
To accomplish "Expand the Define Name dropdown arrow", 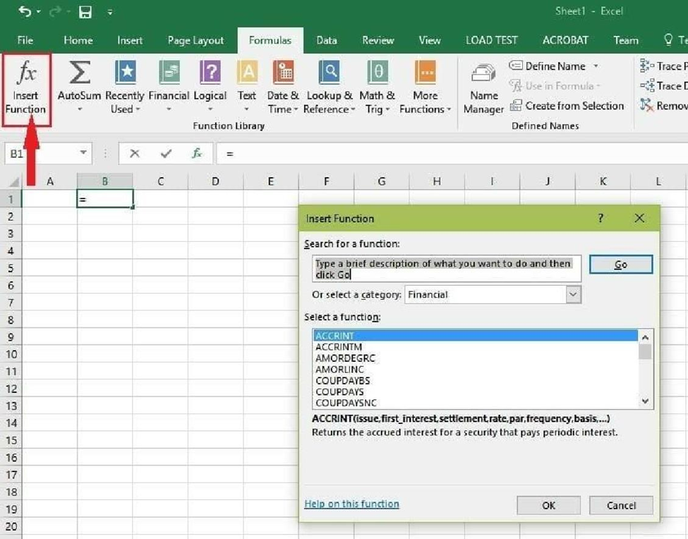I will pyautogui.click(x=596, y=66).
